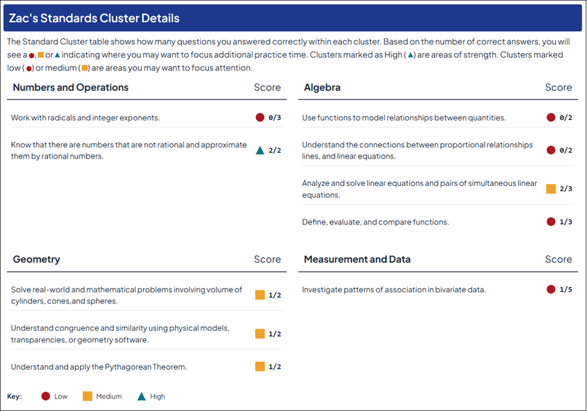Click red circle beside proportional relationships row
587x411 pixels.
551,150
